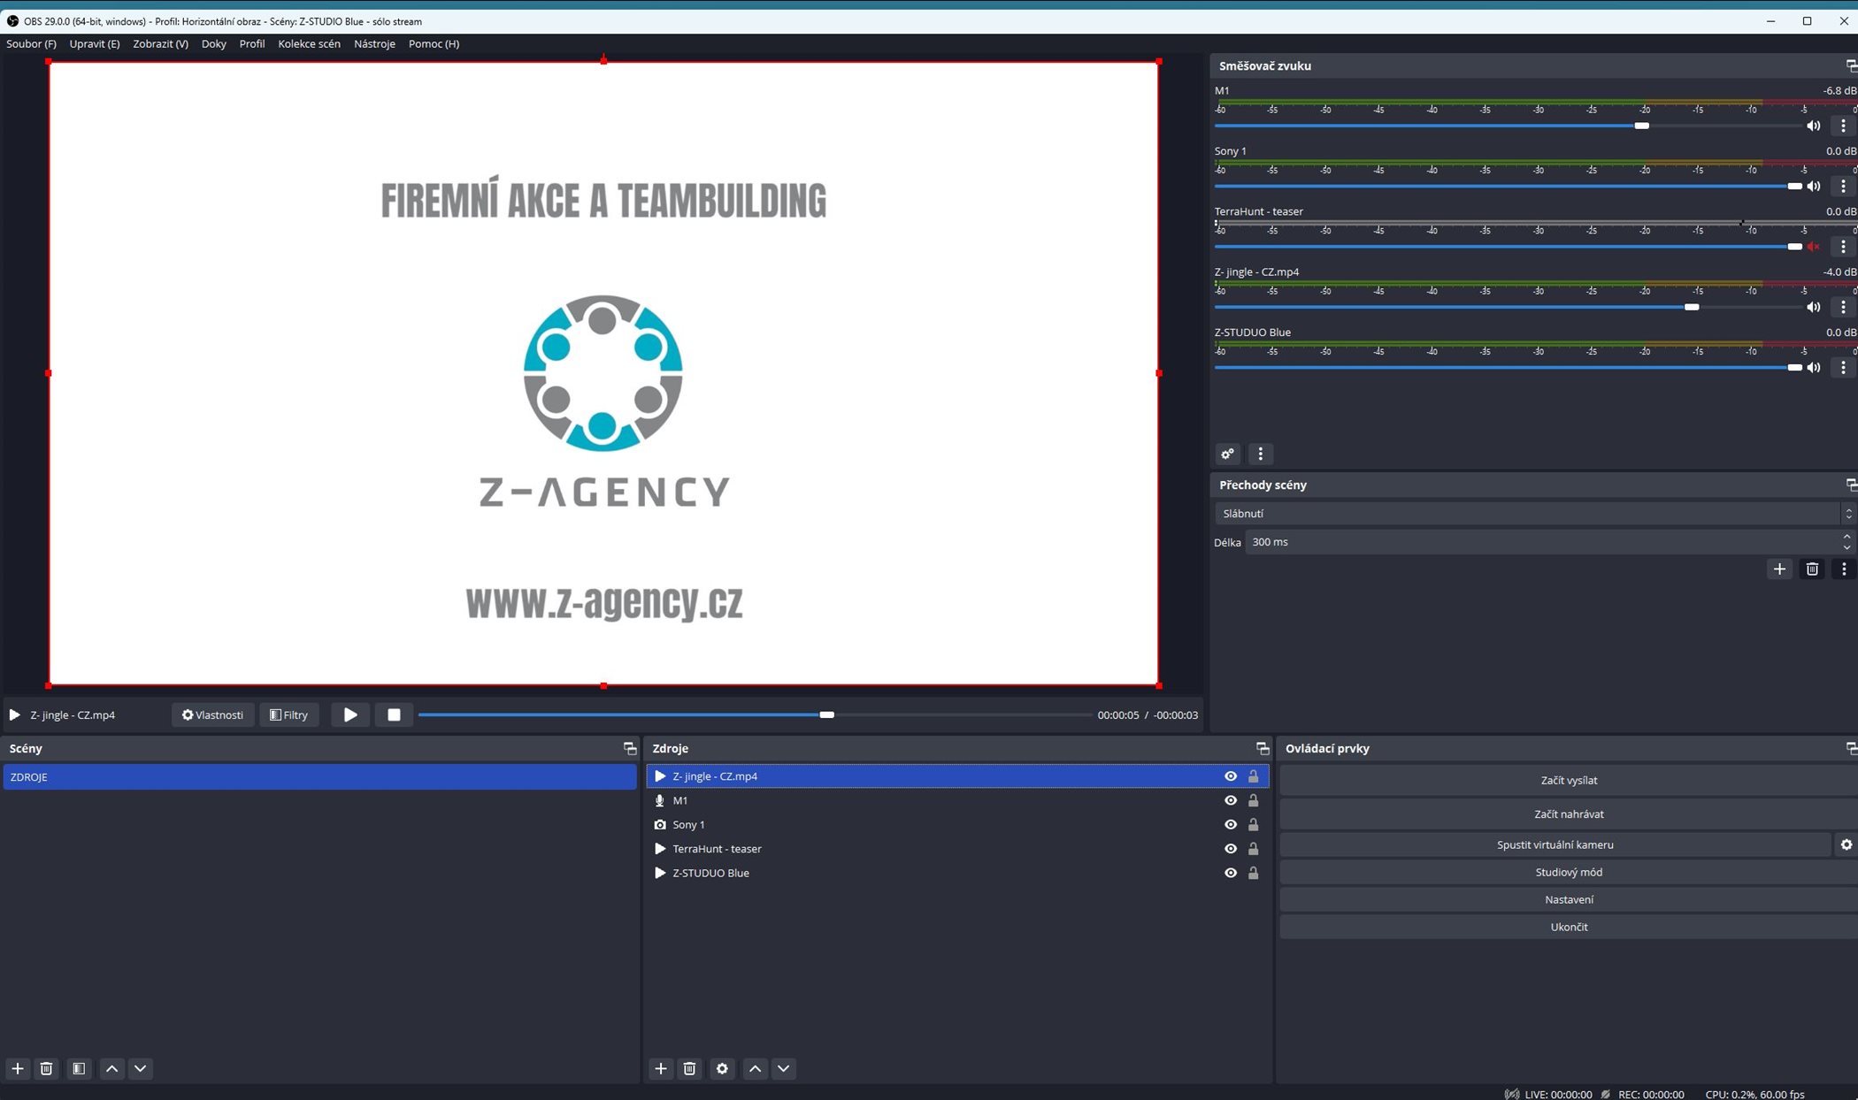
Task: Enable Studiový mód
Action: (x=1569, y=872)
